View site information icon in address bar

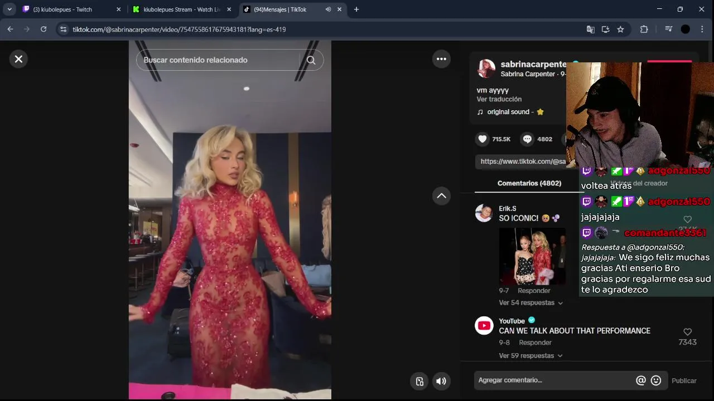click(63, 30)
